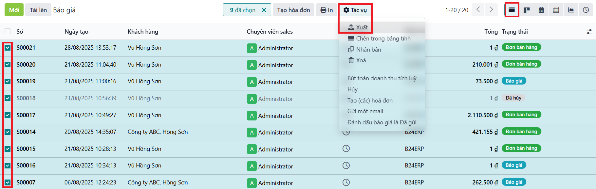Viewport: 596px width, 189px height.
Task: Click the green Mới button
Action: (x=14, y=10)
